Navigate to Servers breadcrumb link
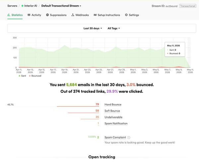Viewport: 199px width, 165px height. click(x=12, y=6)
